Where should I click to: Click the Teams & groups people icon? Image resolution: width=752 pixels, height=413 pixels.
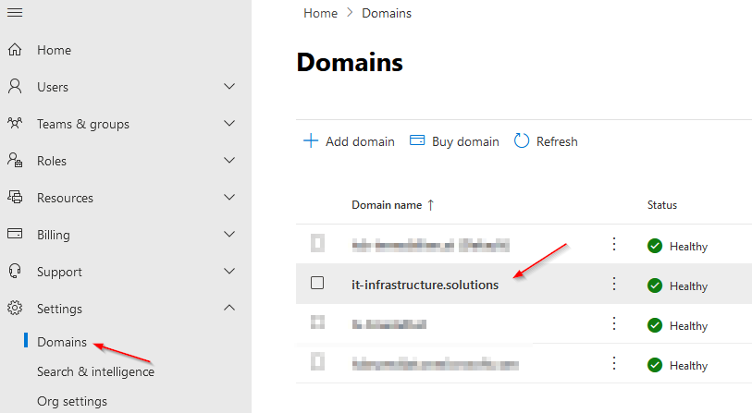click(x=15, y=123)
